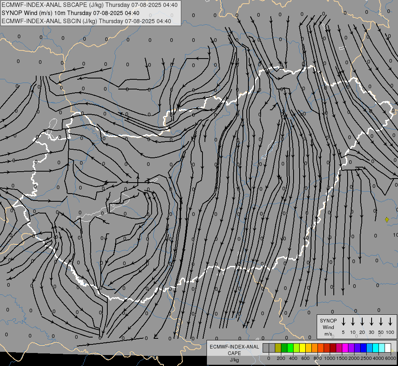Screen dimensions: 398x366
Task: Click the 2500 tick label on CAPE scale
Action: click(366, 358)
